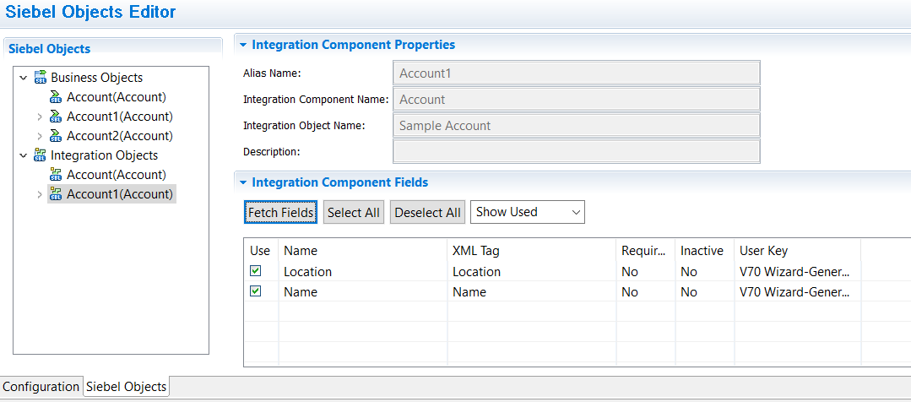Screen dimensions: 911x402
Task: Click the Required column header
Action: (646, 250)
